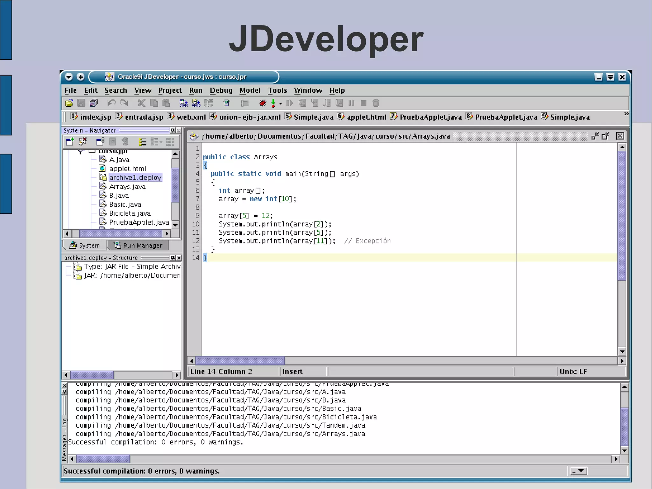Click the JAR: /home/alberto structure node

tap(127, 275)
